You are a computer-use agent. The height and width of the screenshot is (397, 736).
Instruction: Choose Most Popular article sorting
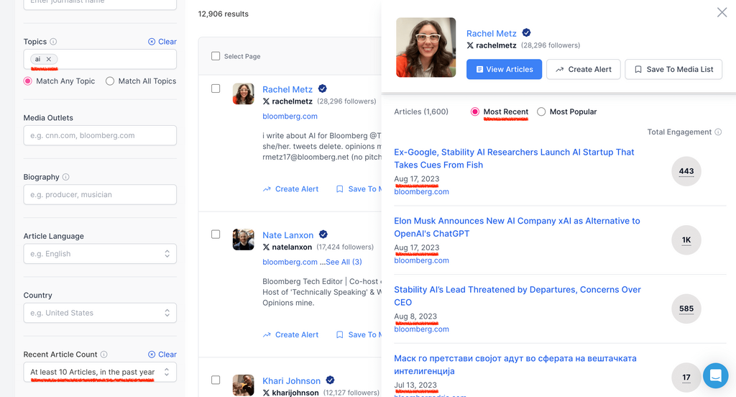(542, 111)
